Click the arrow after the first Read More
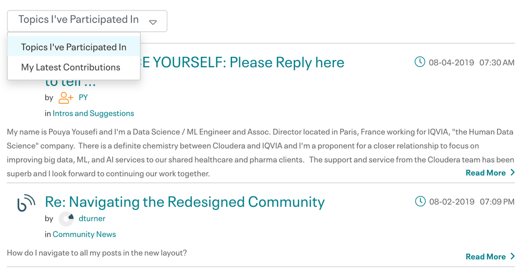The width and height of the screenshot is (521, 271). (x=513, y=173)
